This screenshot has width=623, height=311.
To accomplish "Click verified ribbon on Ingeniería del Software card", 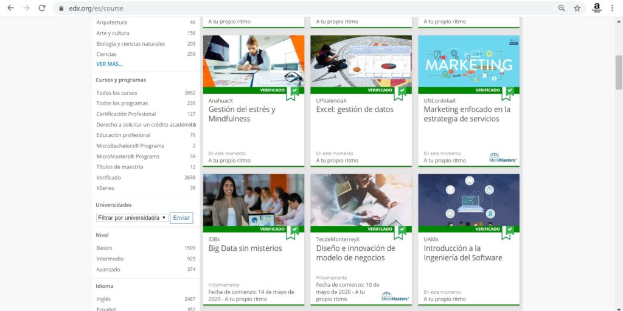I will coord(508,232).
